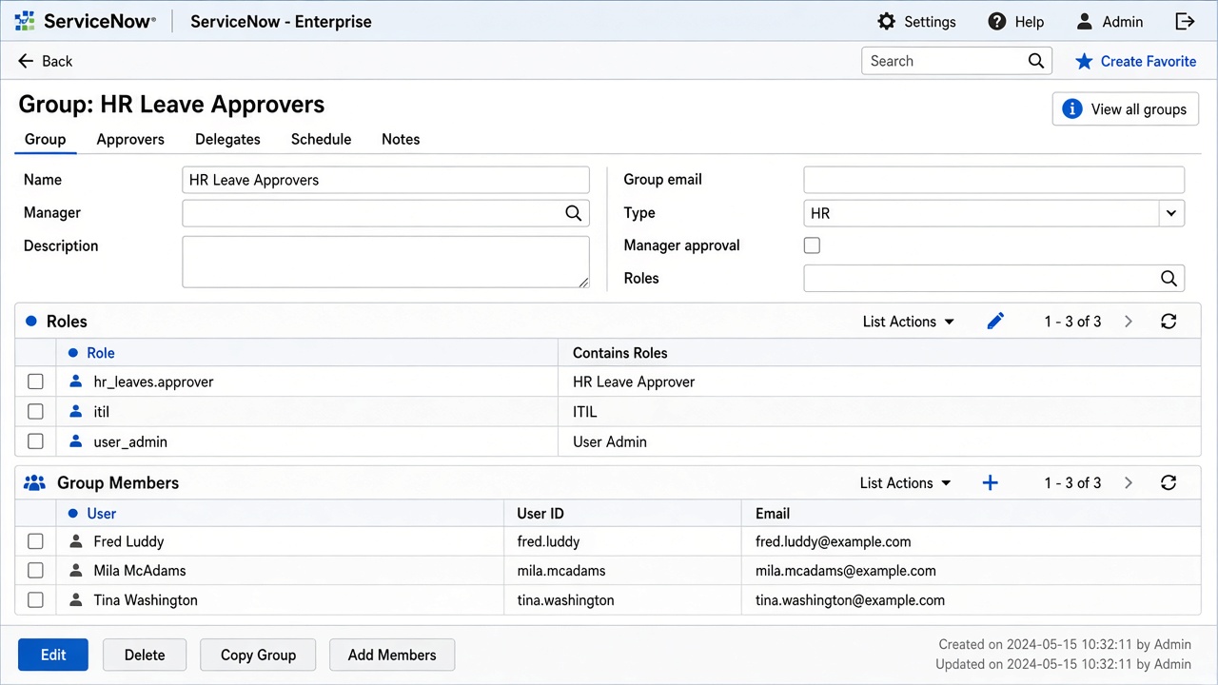
Task: Check the hr_leaves.approver role row
Action: (x=35, y=382)
